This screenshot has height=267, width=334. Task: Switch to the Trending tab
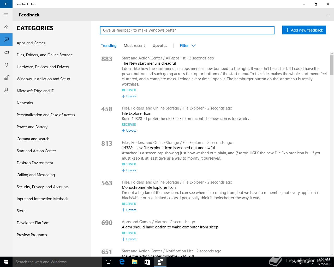pos(109,46)
